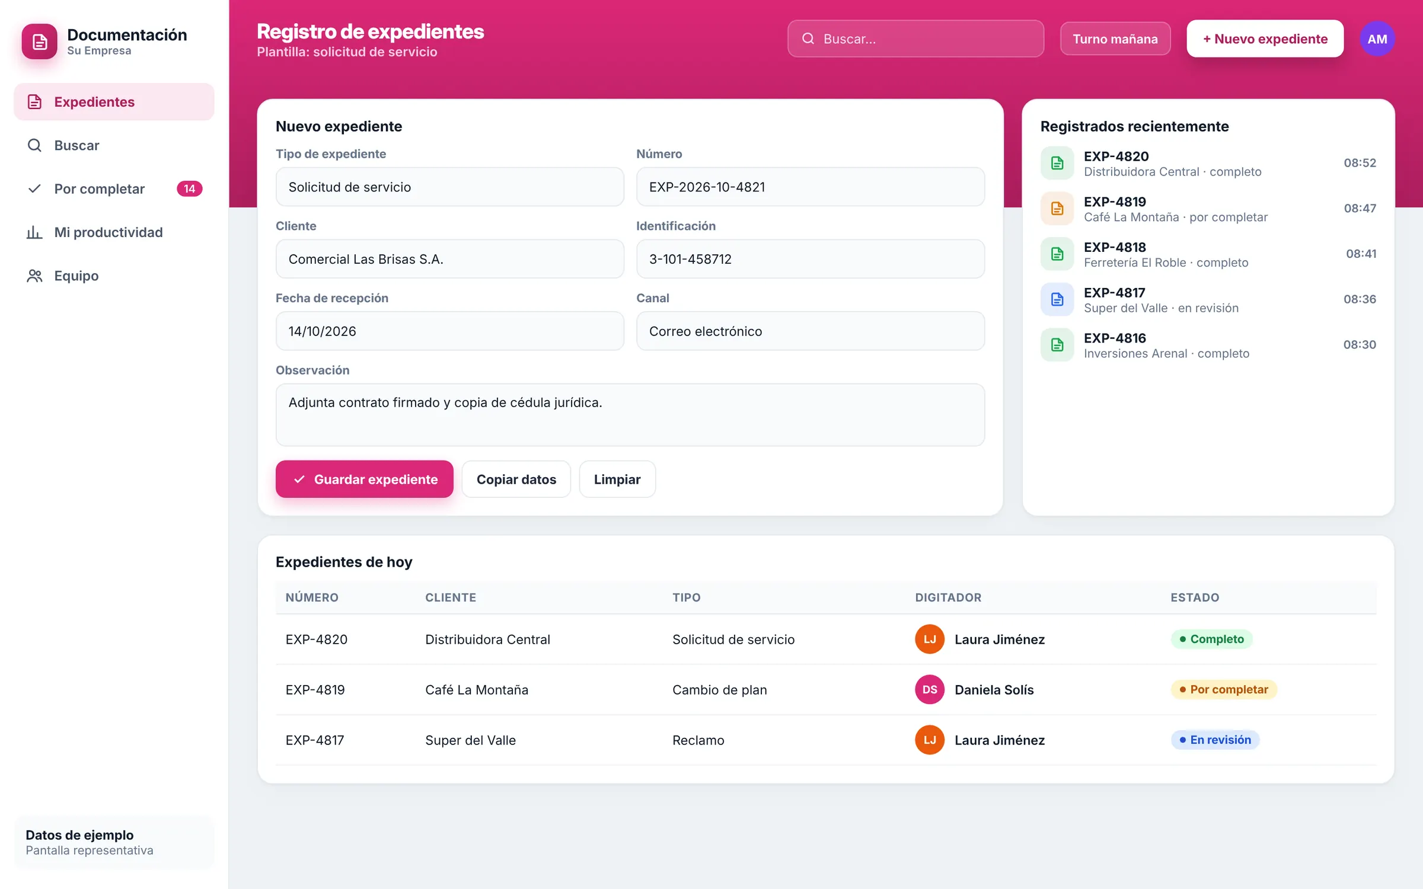Click the Buscar magnifier icon in sidebar

point(34,145)
